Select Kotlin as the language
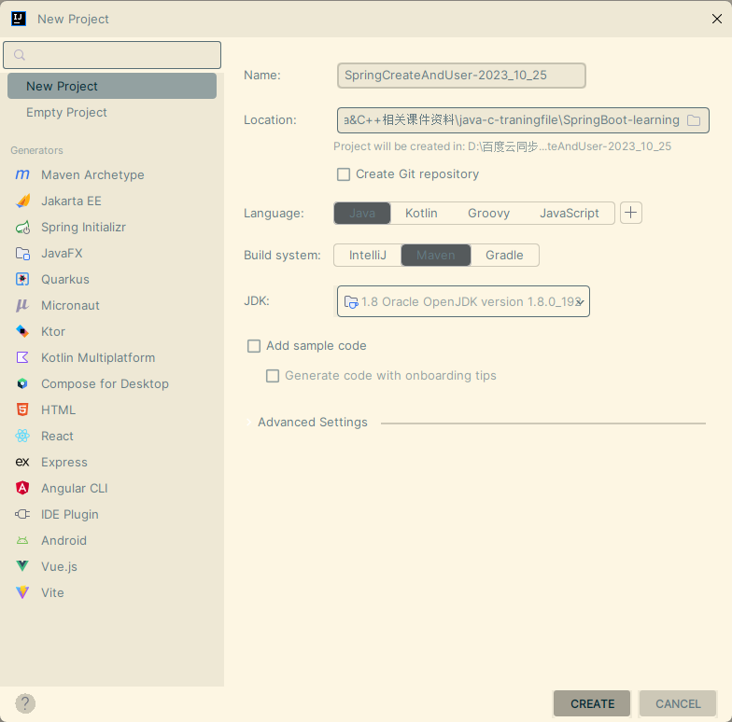The height and width of the screenshot is (722, 732). pyautogui.click(x=421, y=213)
